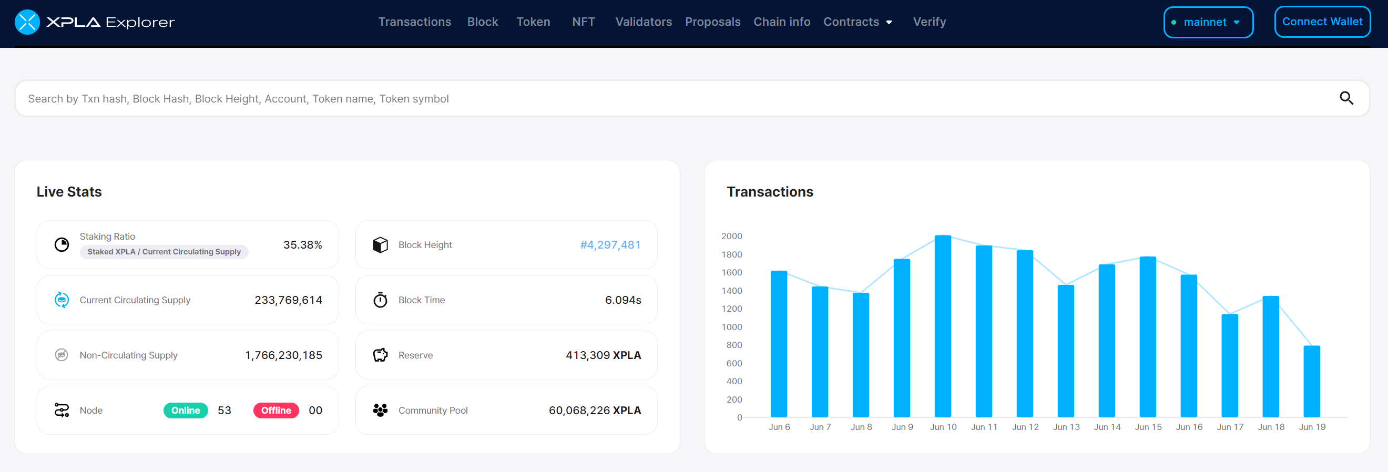
Task: Click the search magnifier icon
Action: click(1346, 98)
